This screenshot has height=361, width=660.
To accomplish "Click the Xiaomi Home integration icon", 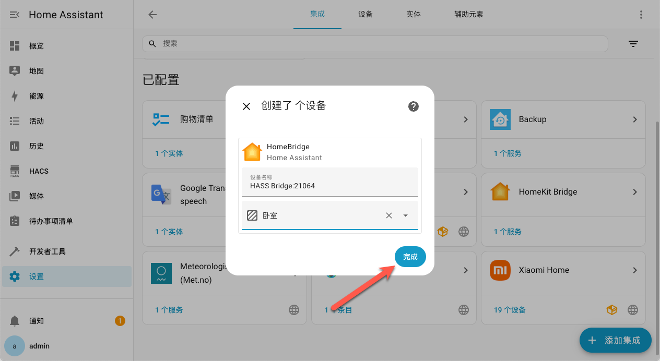I will tap(500, 270).
